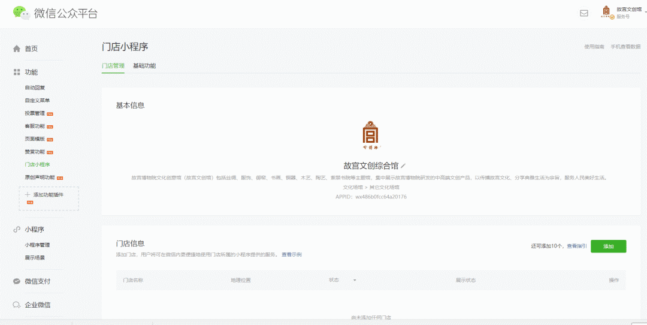Open 企业微信 in sidebar
This screenshot has width=647, height=325.
38,305
